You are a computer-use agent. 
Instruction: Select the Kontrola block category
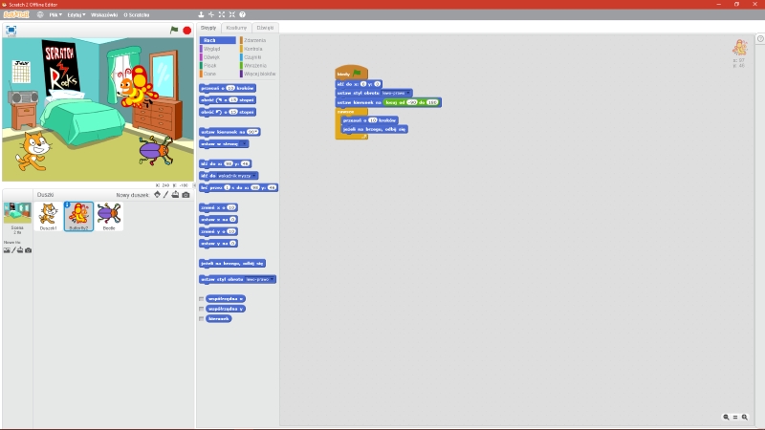click(x=253, y=49)
